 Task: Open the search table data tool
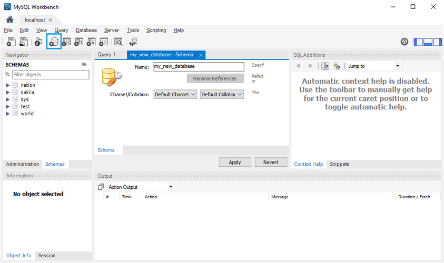point(119,42)
